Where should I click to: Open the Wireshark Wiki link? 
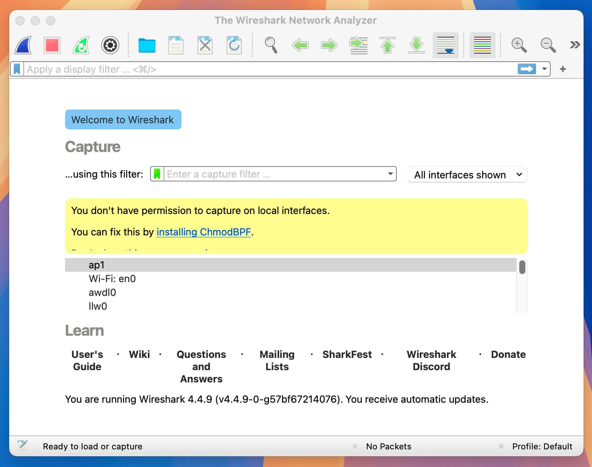pyautogui.click(x=139, y=354)
